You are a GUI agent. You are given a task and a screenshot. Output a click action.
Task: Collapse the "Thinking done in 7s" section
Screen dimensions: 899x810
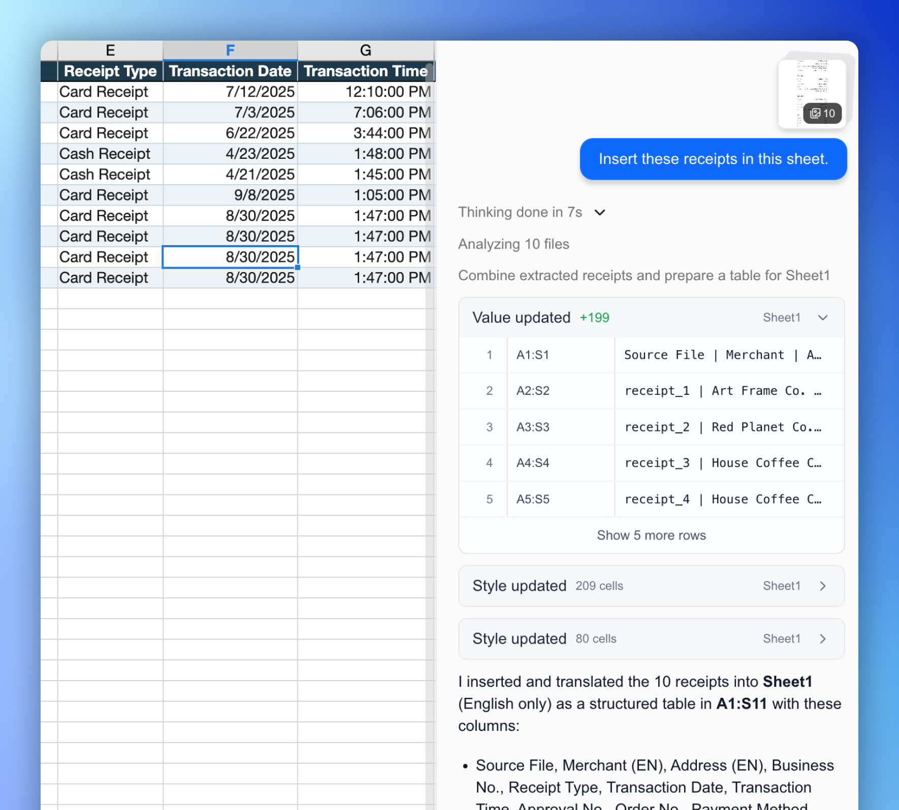600,213
